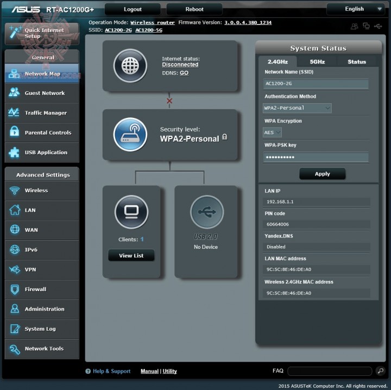Viewport: 391px width, 390px height.
Task: Click the Internet globe icon in the map
Action: (x=130, y=66)
